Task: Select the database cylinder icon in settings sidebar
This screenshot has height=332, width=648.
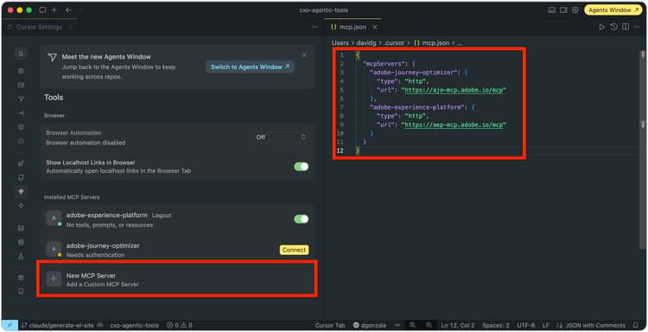Action: coord(21,227)
